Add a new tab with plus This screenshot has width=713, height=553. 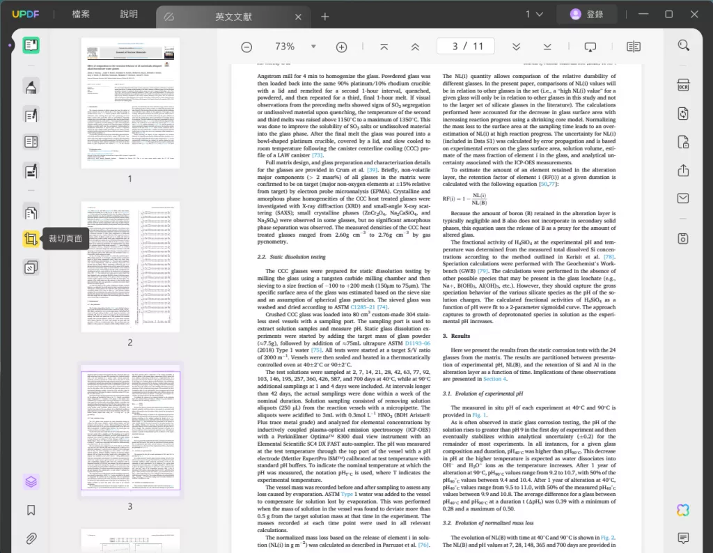tap(324, 17)
